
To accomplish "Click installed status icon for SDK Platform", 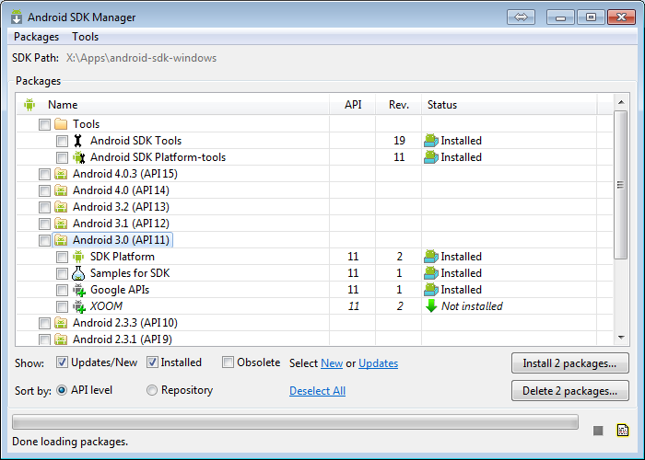I will [x=430, y=257].
